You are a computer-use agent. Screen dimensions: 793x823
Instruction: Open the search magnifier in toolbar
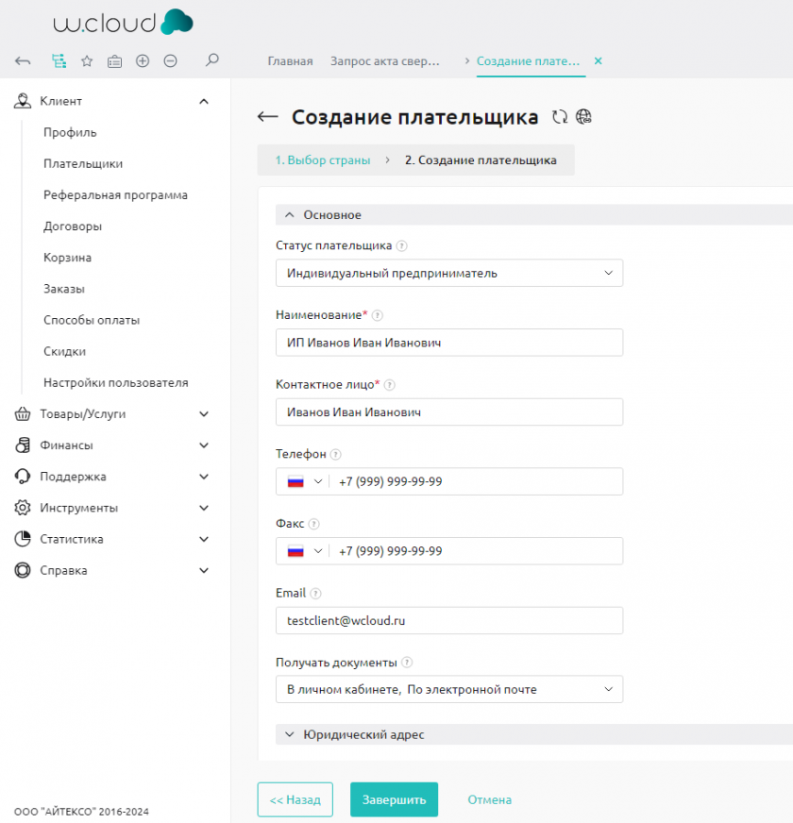(x=212, y=60)
